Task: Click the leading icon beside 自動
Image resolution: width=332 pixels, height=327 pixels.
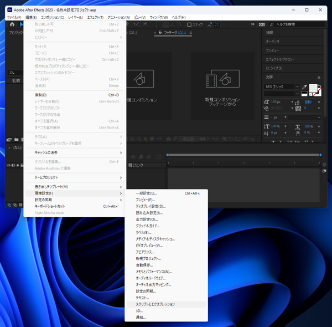Action: [298, 103]
